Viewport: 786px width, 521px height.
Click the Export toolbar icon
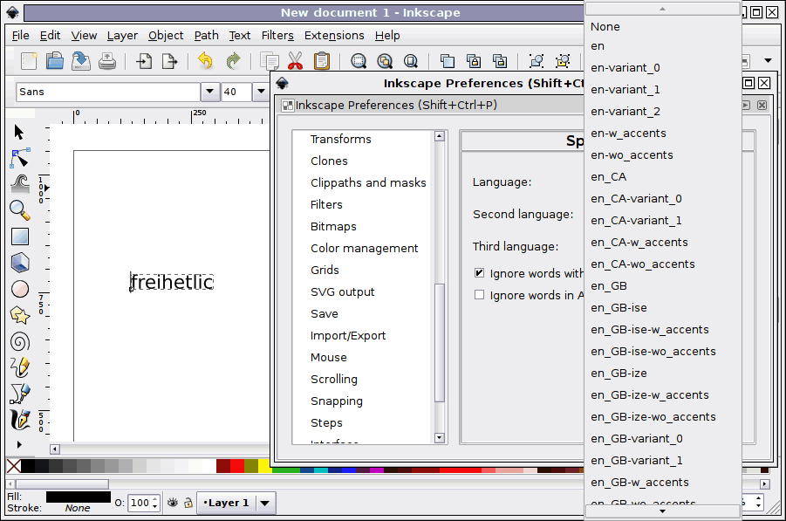click(170, 61)
